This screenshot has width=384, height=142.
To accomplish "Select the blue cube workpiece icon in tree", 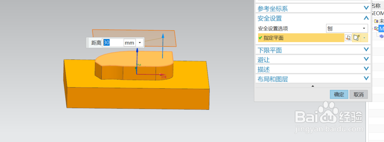I will 382,36.
